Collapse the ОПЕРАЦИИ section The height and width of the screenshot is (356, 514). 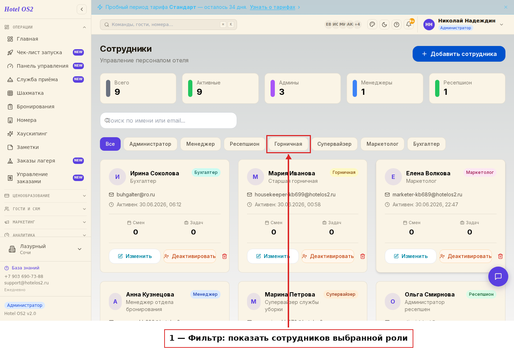tap(46, 27)
